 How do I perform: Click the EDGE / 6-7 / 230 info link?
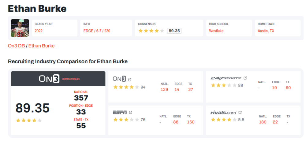pyautogui.click(x=97, y=31)
